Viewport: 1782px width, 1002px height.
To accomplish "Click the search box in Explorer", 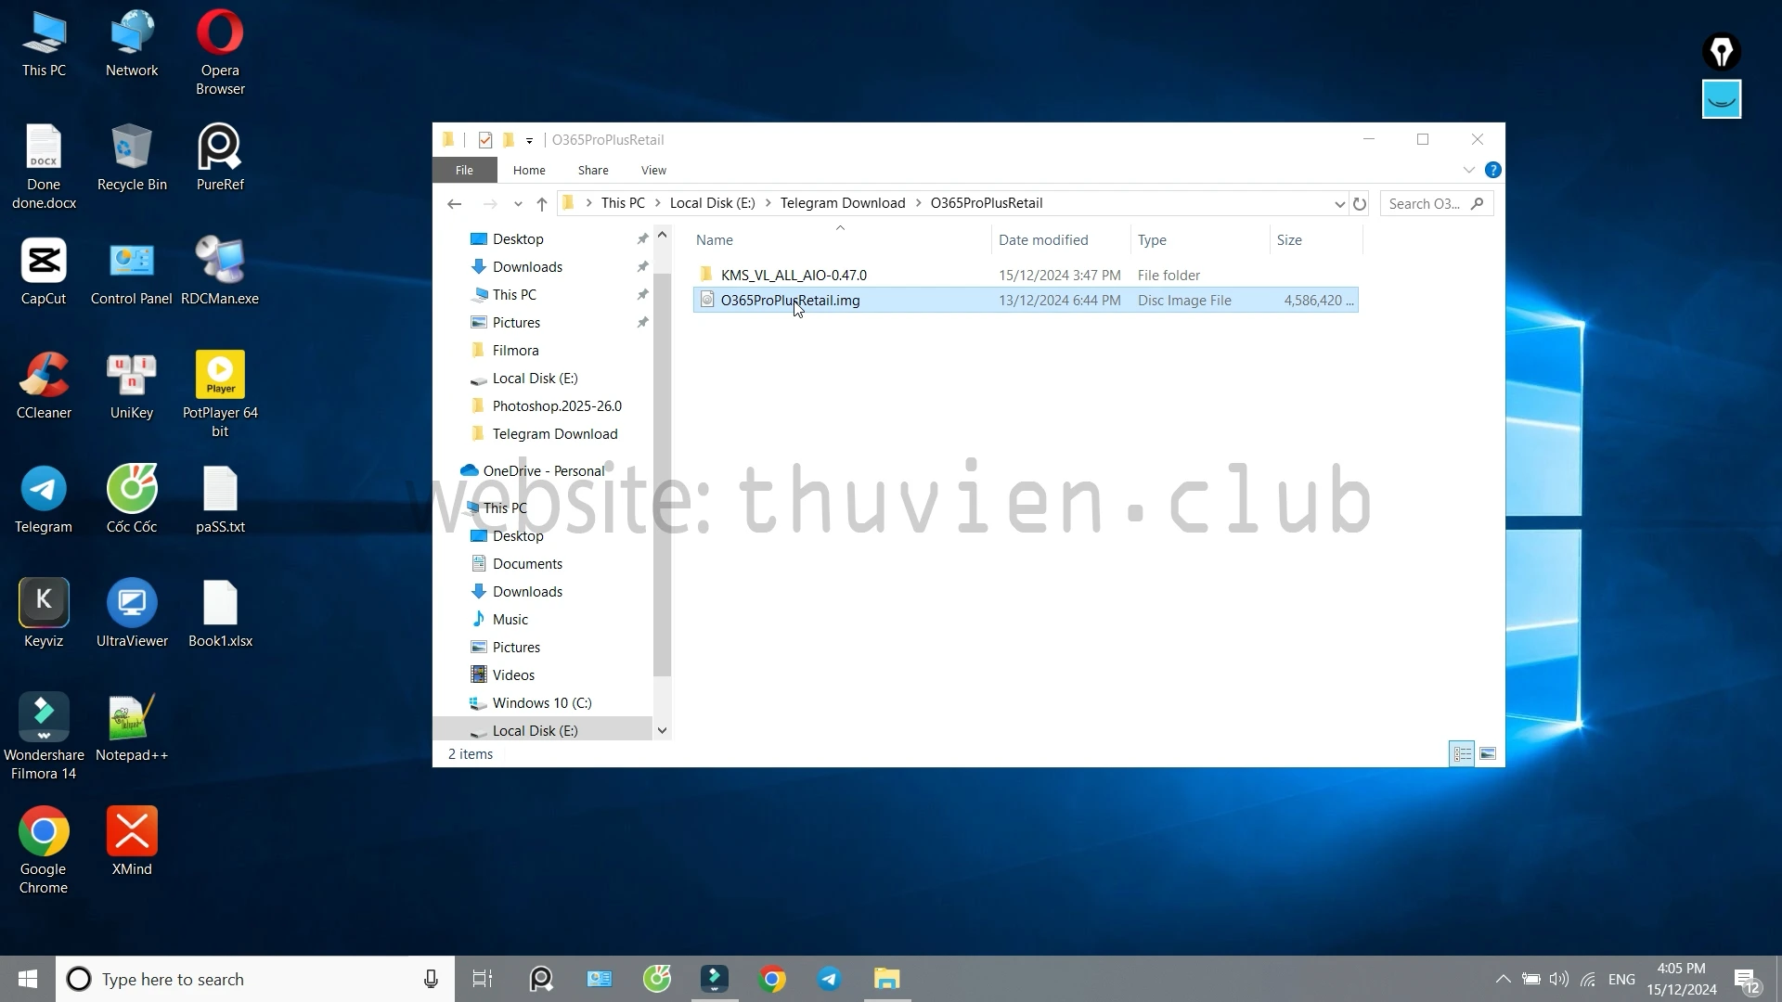I will 1426,204.
